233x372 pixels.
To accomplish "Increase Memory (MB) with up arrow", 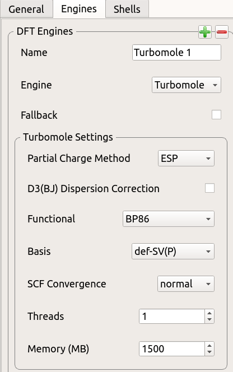I will tap(209, 346).
